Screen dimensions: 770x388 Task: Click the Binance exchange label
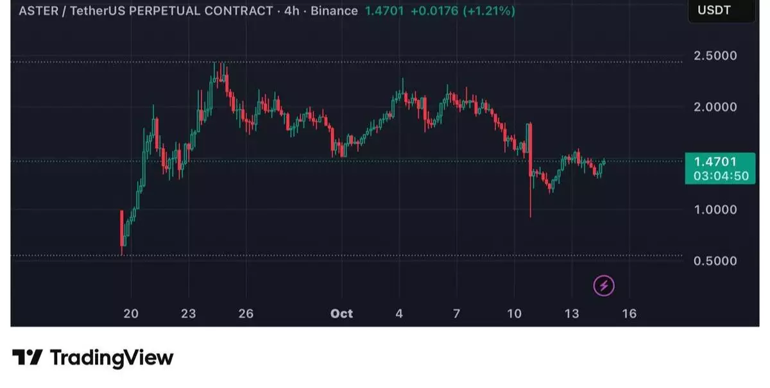[x=335, y=11]
